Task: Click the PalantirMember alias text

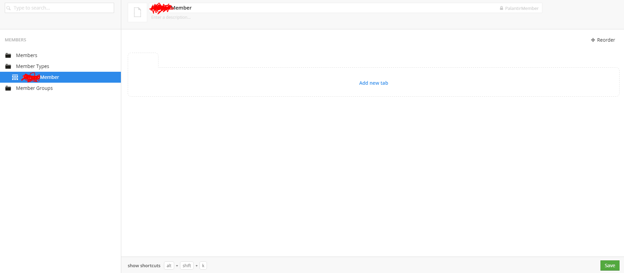Action: [x=522, y=8]
